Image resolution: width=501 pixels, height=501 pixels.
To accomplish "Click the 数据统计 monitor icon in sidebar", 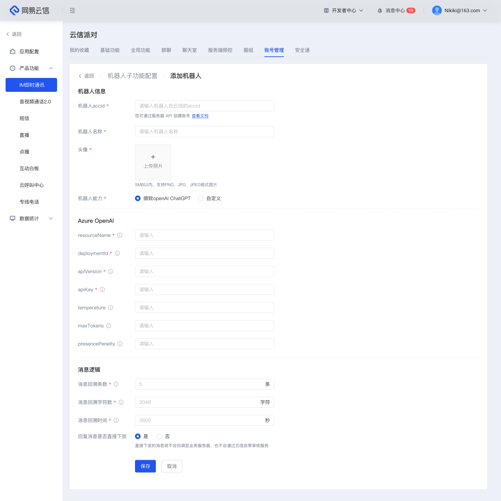I will coord(11,218).
